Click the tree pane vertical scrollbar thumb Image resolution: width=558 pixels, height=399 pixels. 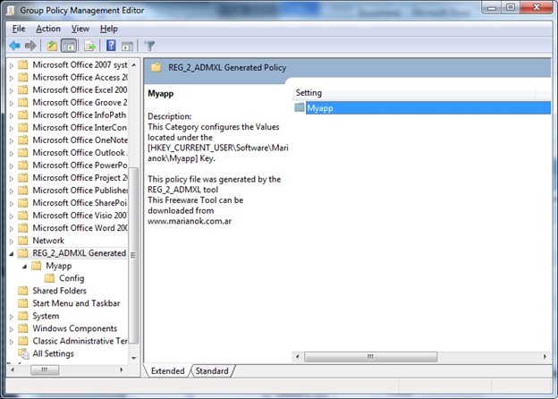tap(133, 255)
